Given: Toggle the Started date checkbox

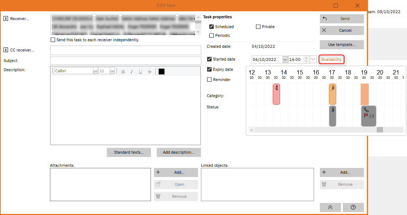Looking at the screenshot, I should [x=209, y=59].
